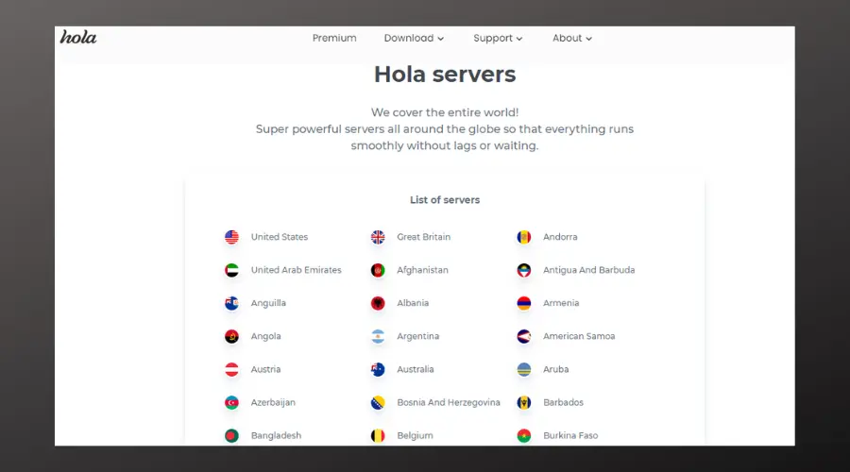
Task: Select the Great Britain server name
Action: (x=423, y=237)
